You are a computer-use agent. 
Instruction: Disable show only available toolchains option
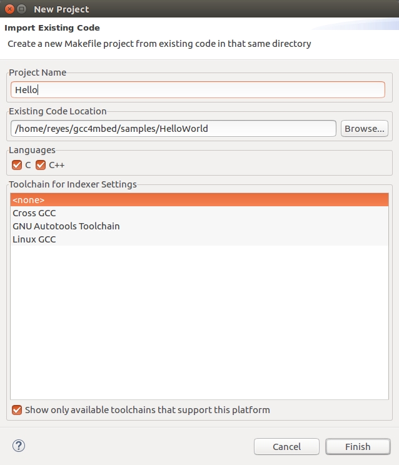(x=17, y=410)
